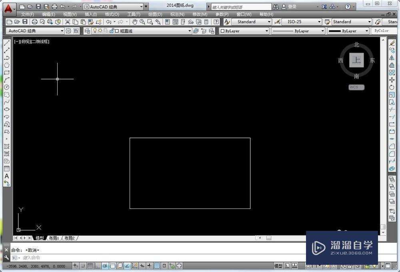Toggle transparency display in status bar
Viewport: 400px width, 272px height.
coord(157,266)
